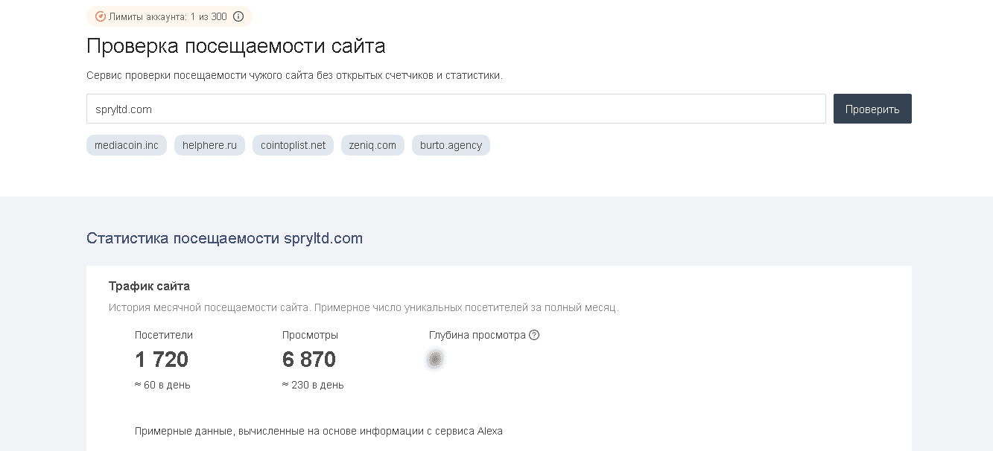Click the Alexa mention in the disclaimer text
993x451 pixels.
[x=489, y=430]
